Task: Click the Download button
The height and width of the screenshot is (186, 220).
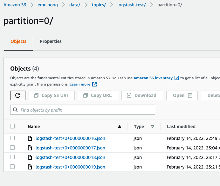Action: coord(142,95)
